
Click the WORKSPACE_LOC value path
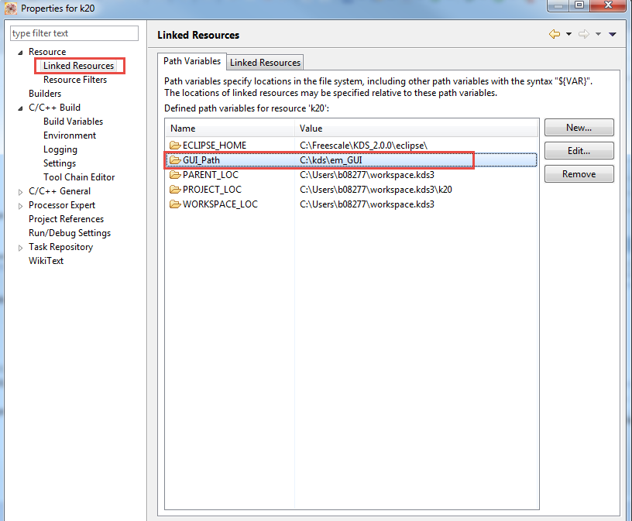pyautogui.click(x=367, y=204)
